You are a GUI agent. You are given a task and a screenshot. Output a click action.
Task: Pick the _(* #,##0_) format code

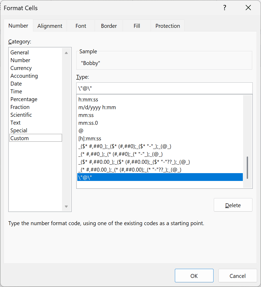click(160, 154)
